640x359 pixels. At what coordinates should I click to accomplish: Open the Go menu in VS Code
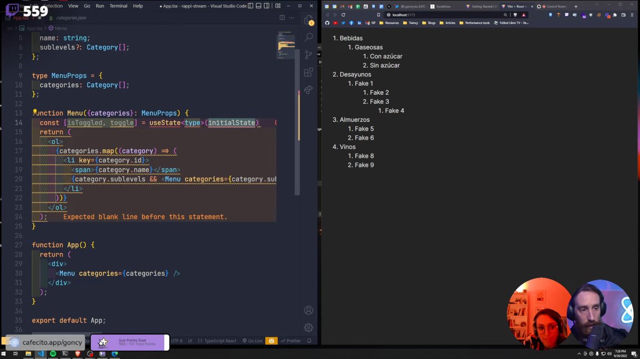click(87, 6)
